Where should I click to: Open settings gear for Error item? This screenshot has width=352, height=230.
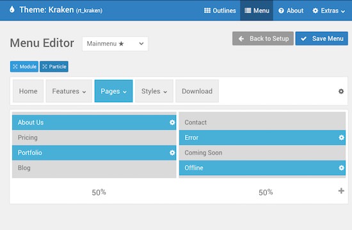coord(341,137)
